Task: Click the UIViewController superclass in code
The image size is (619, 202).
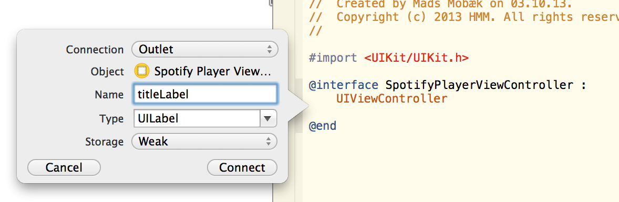Action: (392, 98)
